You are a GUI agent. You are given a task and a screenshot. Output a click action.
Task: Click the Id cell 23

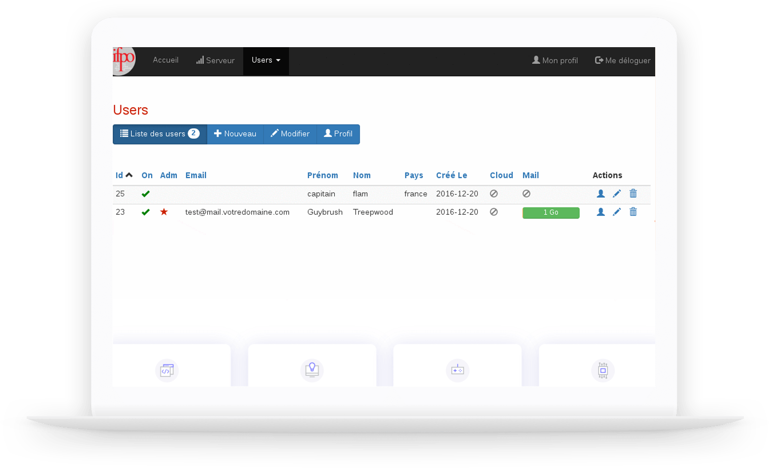(120, 212)
